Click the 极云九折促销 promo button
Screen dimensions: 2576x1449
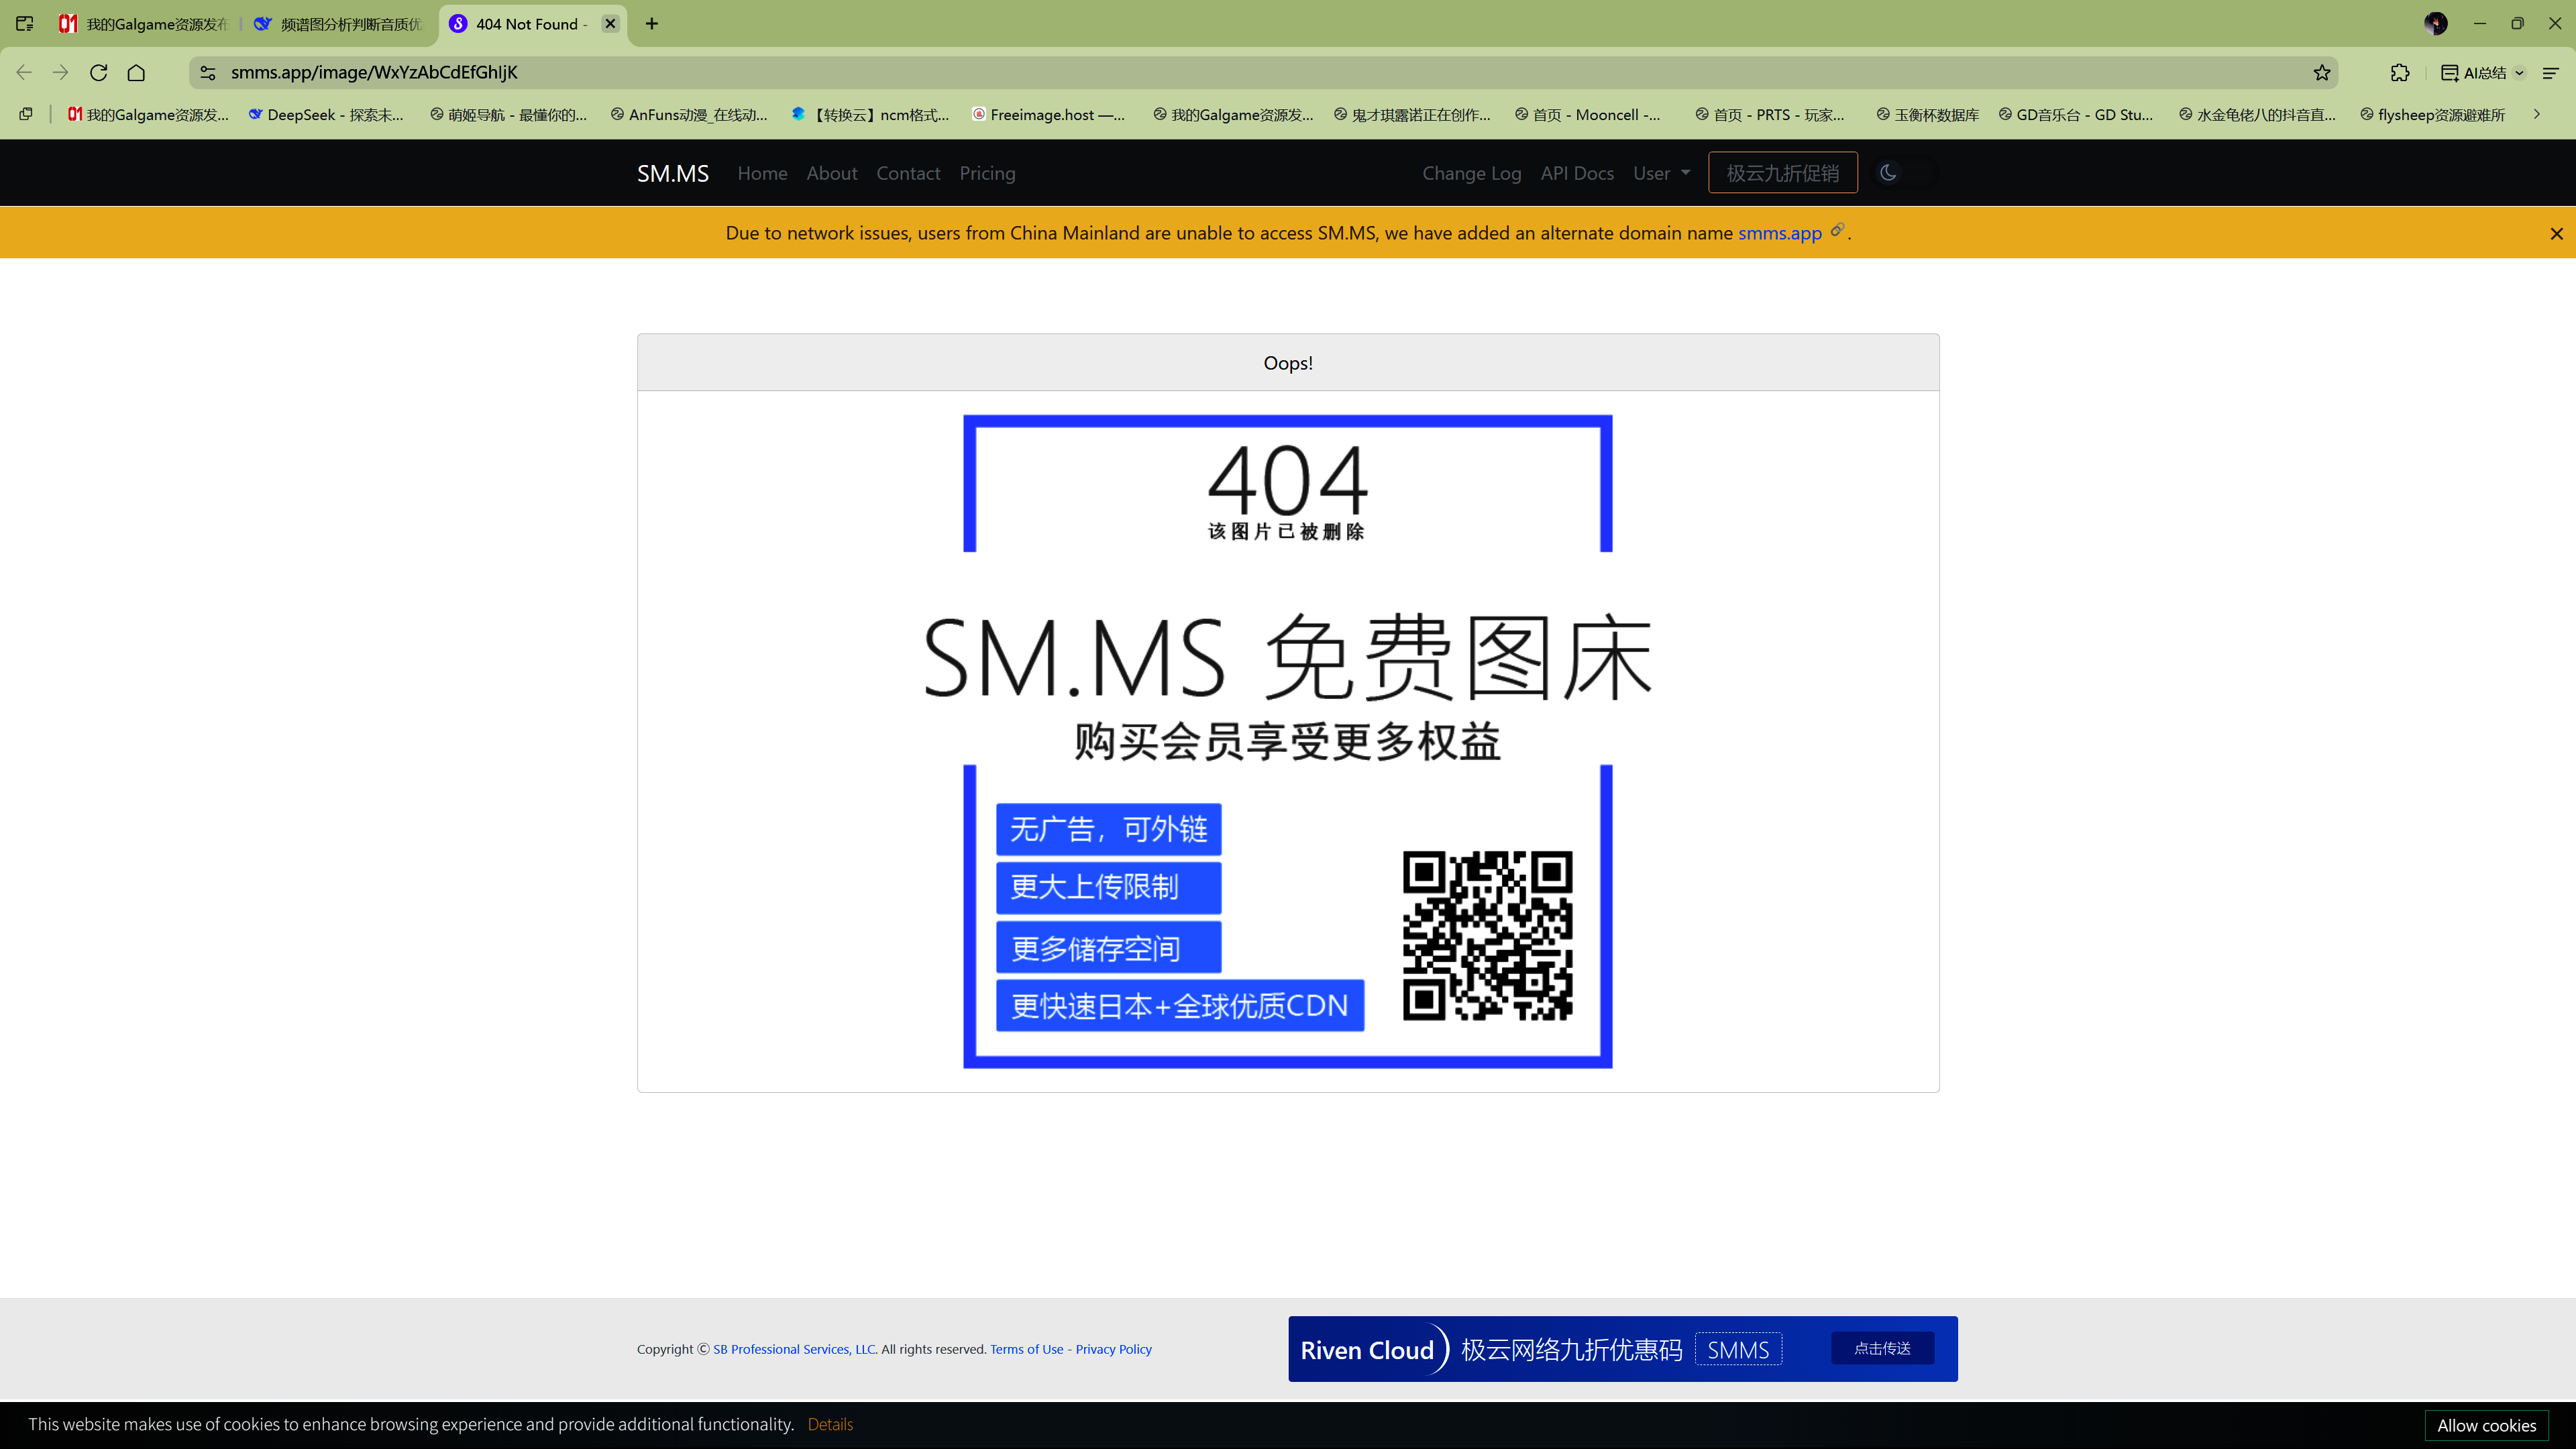1782,173
